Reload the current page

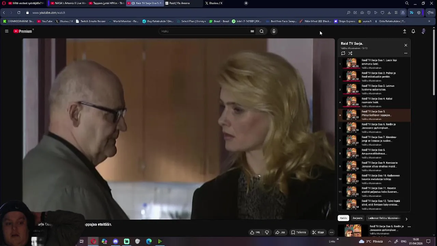[19, 13]
